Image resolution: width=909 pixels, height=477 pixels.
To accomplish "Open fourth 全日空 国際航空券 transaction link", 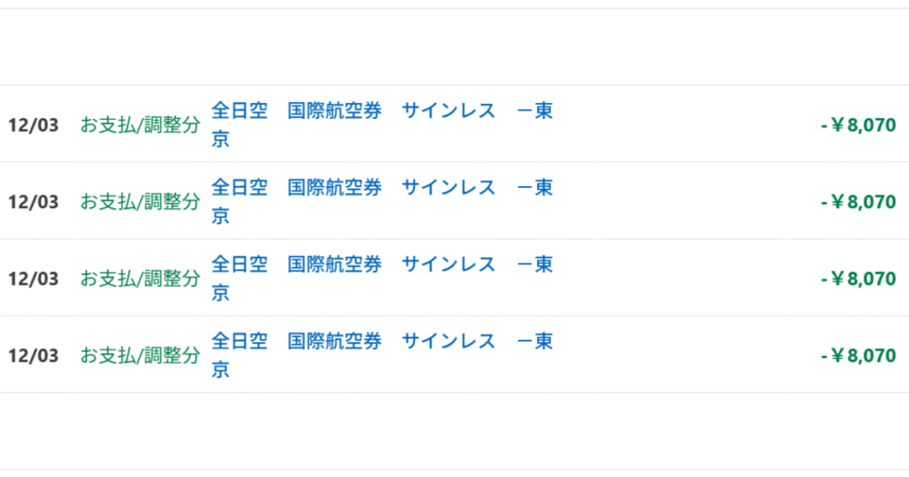I will (x=382, y=341).
